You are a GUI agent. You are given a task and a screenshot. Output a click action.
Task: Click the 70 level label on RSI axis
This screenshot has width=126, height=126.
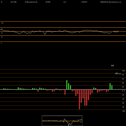click(x=2, y=29)
